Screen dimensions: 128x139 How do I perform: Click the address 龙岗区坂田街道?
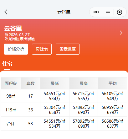[22, 39]
